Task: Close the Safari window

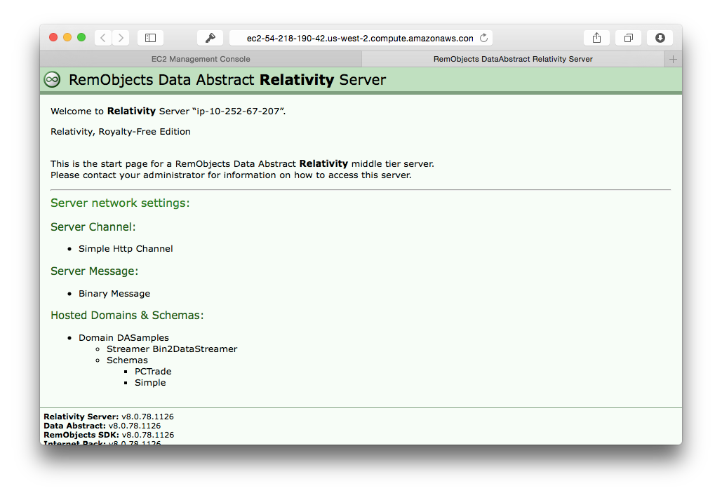Action: click(x=53, y=37)
